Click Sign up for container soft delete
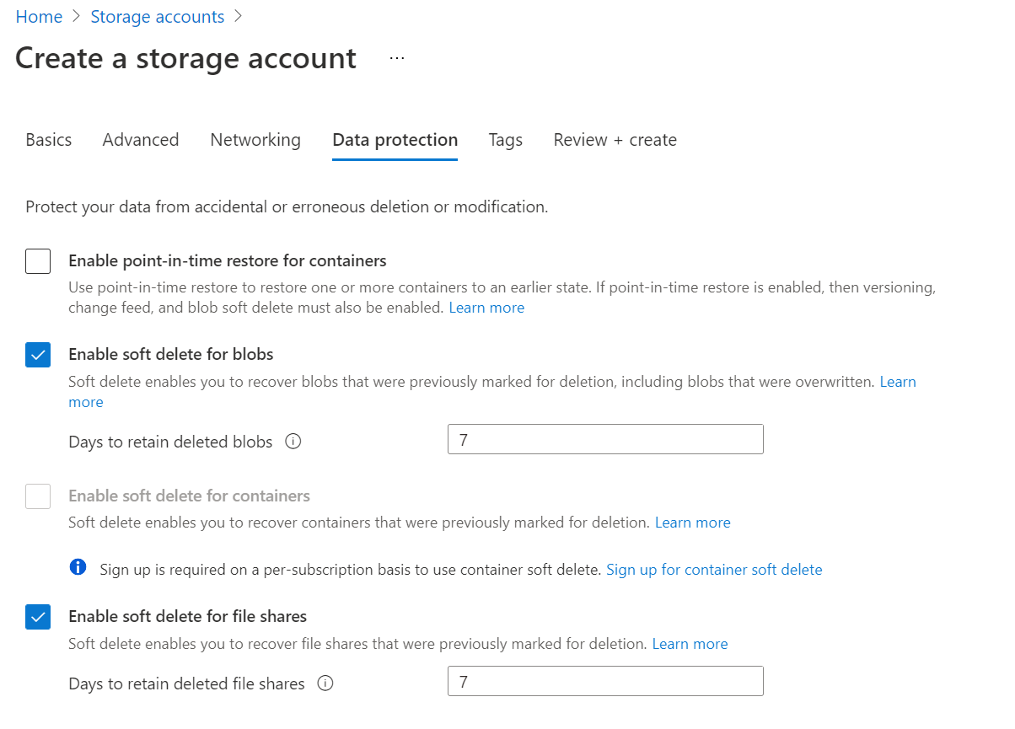The image size is (1015, 729). click(x=714, y=570)
